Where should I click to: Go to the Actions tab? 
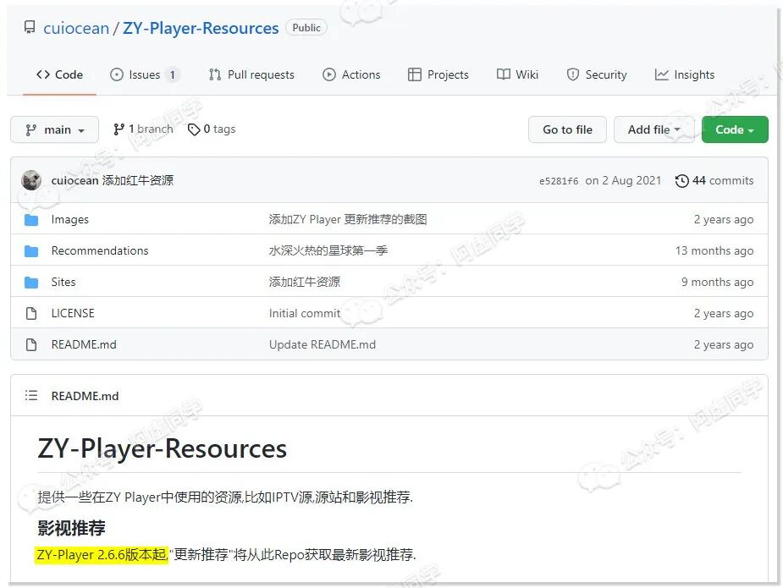coord(351,74)
